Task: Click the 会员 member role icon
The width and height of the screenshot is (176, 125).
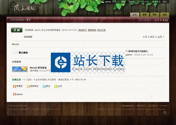Action: (x=56, y=86)
